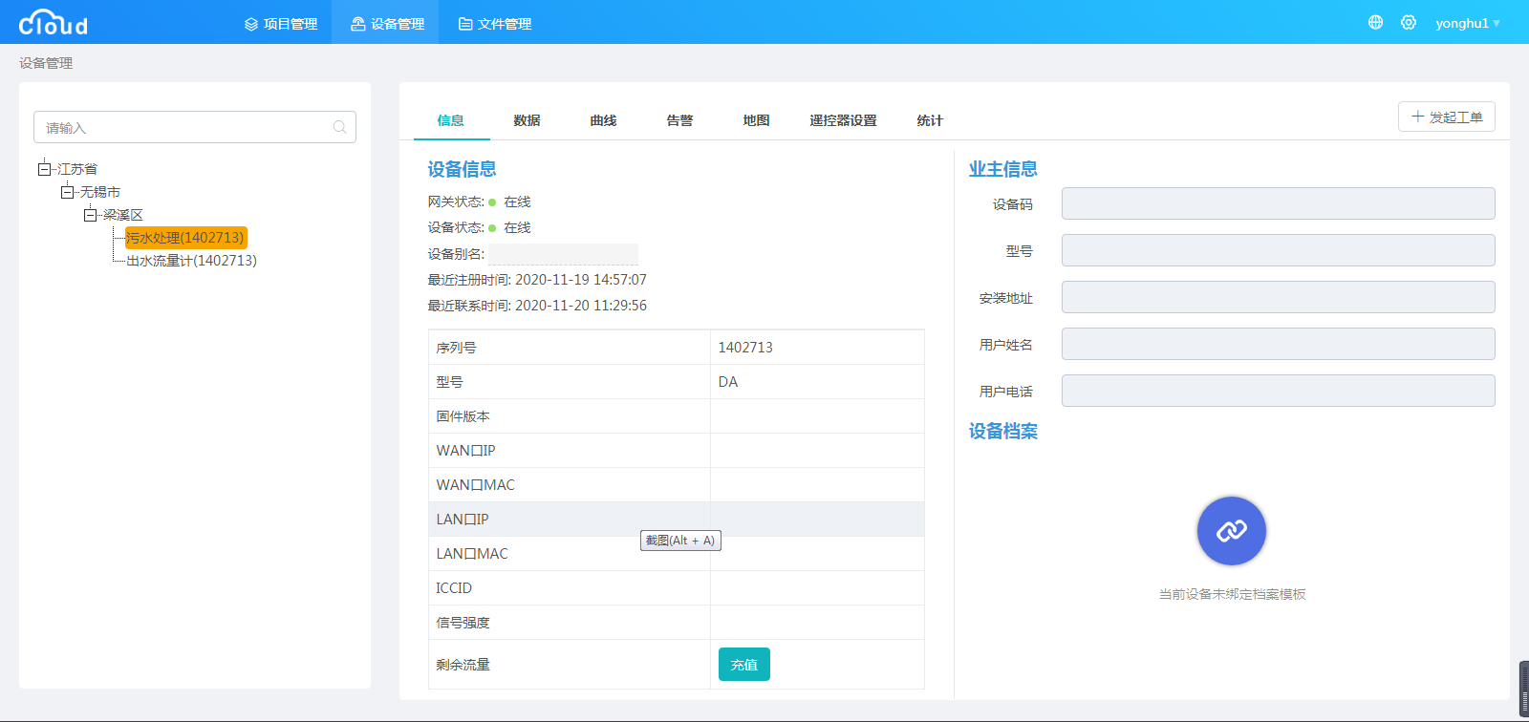Click the Cloud logo

click(x=54, y=22)
